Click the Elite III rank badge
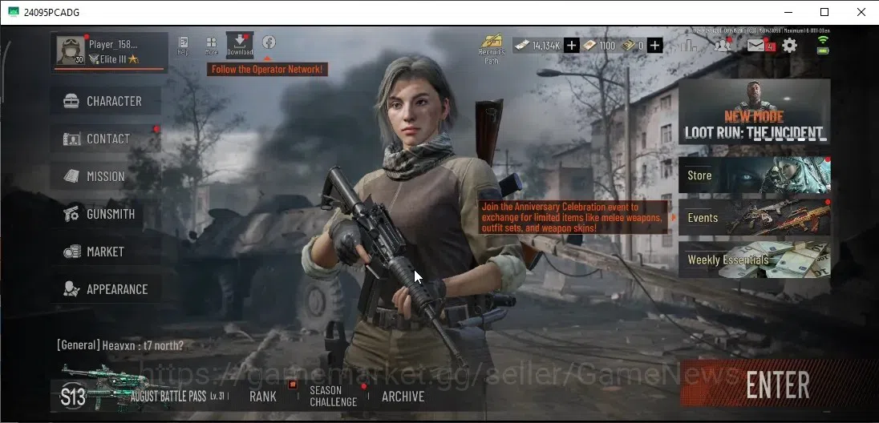 point(114,58)
